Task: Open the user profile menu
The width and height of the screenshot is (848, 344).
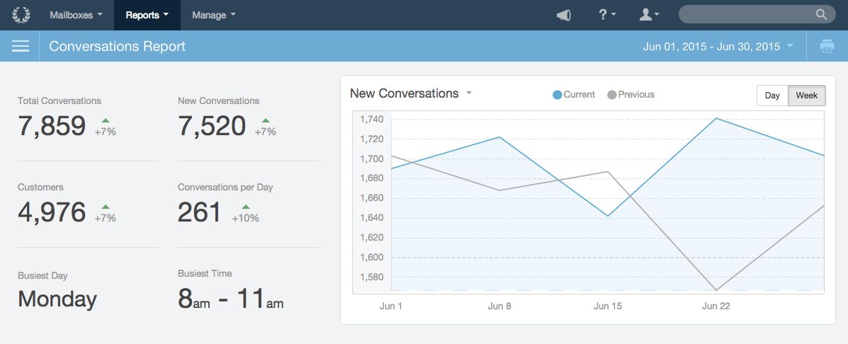Action: [649, 15]
